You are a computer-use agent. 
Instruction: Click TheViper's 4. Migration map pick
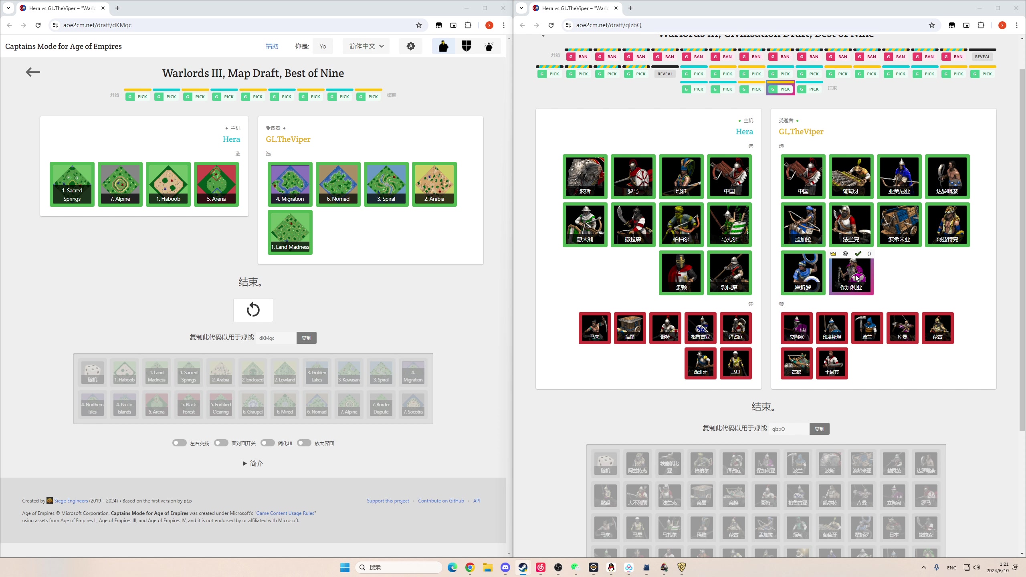pyautogui.click(x=290, y=184)
